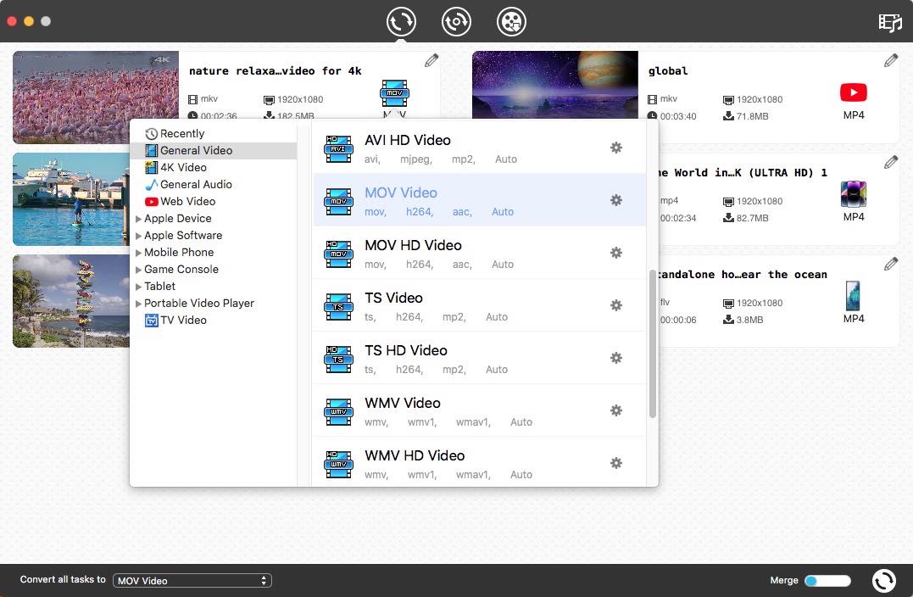Select the MOV Video output format
913x597 pixels.
401,192
